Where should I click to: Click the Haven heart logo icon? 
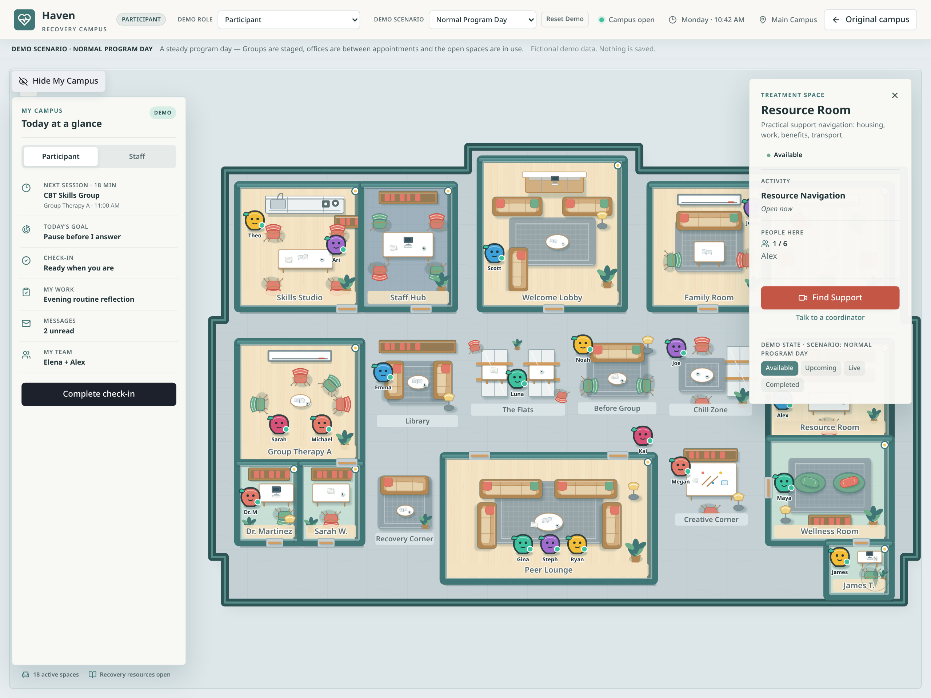24,20
